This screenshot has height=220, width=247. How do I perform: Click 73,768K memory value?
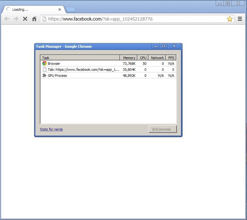click(x=129, y=64)
